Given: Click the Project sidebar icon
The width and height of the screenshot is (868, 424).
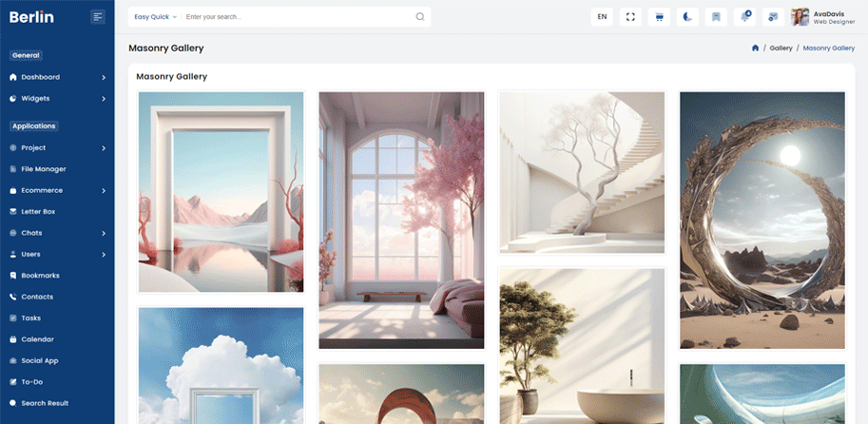Looking at the screenshot, I should click(x=13, y=147).
